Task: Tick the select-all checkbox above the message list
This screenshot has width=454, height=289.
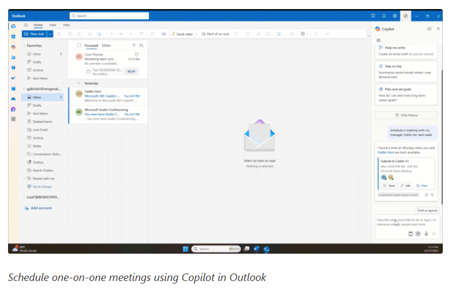Action: [x=79, y=45]
